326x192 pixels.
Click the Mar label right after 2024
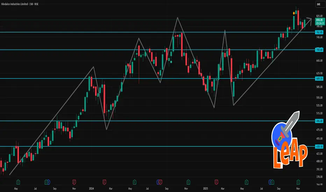coord(111,189)
